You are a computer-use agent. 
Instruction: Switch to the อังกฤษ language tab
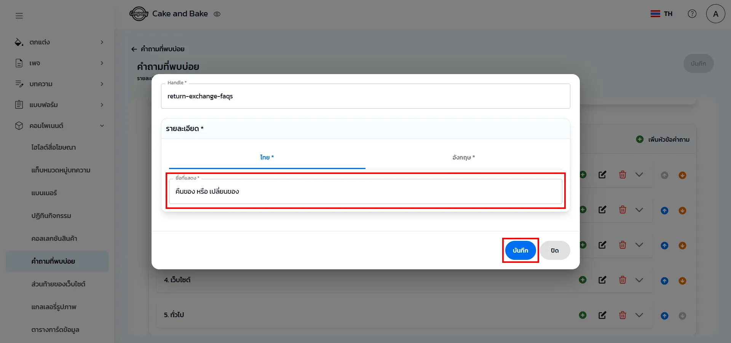(463, 157)
